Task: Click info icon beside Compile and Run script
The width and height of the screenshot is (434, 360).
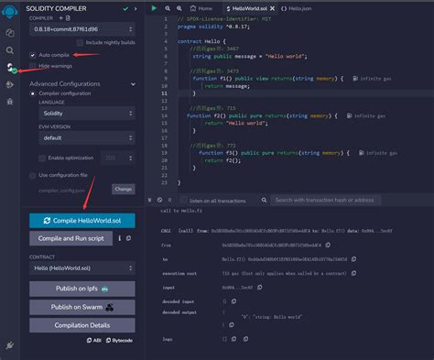Action: click(120, 238)
